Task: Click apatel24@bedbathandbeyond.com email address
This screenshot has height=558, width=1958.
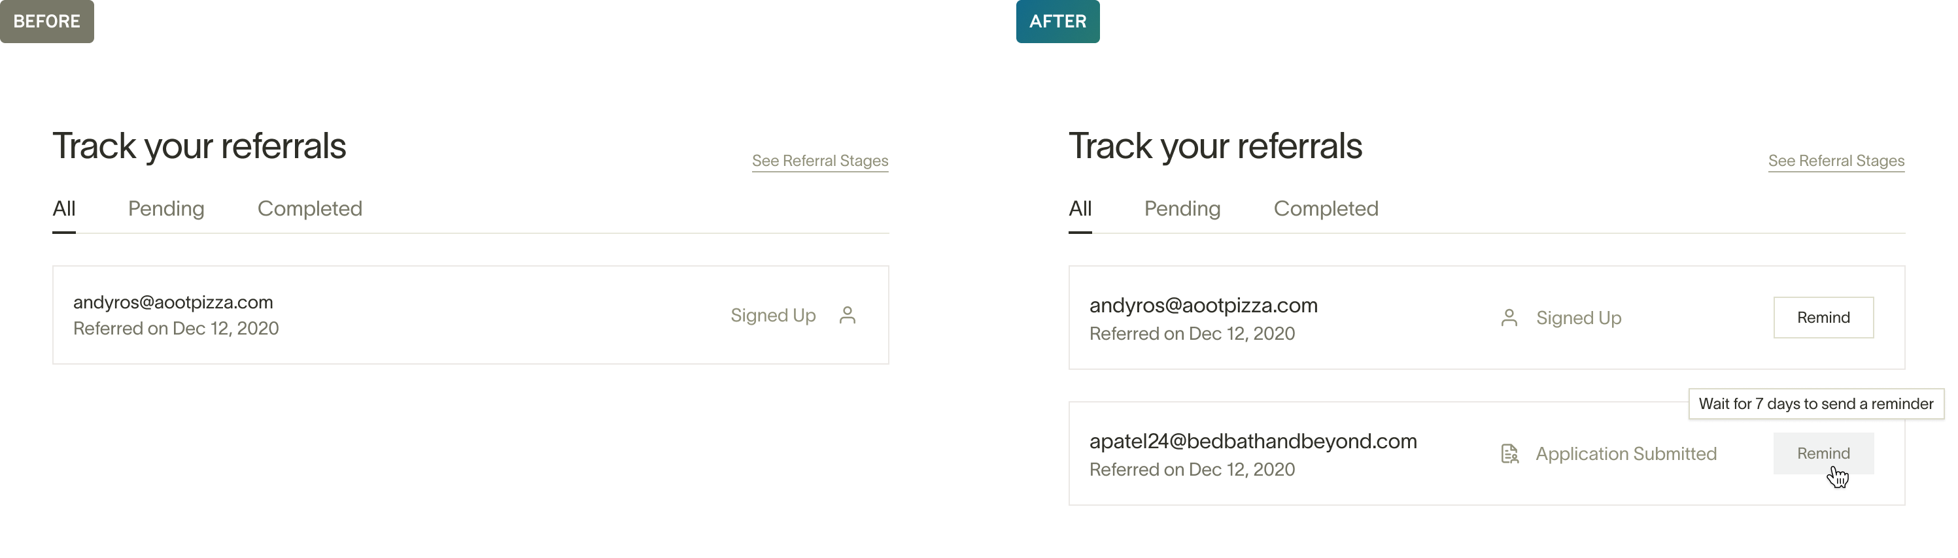Action: click(x=1252, y=441)
